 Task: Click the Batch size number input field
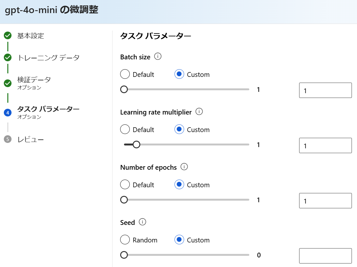click(x=325, y=90)
